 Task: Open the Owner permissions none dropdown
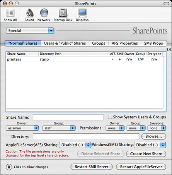point(115,128)
